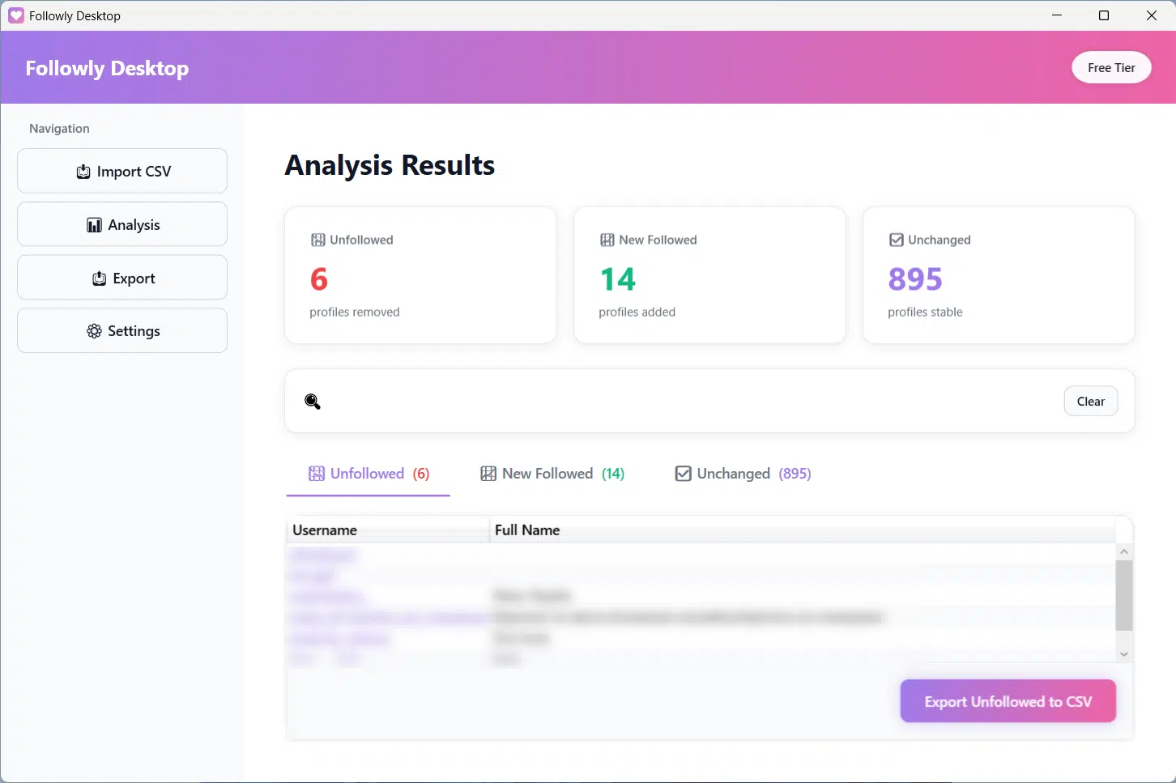Viewport: 1176px width, 783px height.
Task: Maximize the Followly Desktop window
Action: click(1103, 15)
